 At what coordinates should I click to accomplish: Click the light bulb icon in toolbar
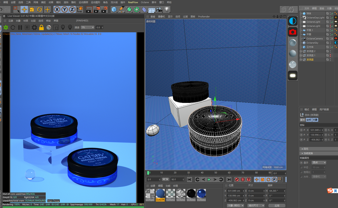167,9
